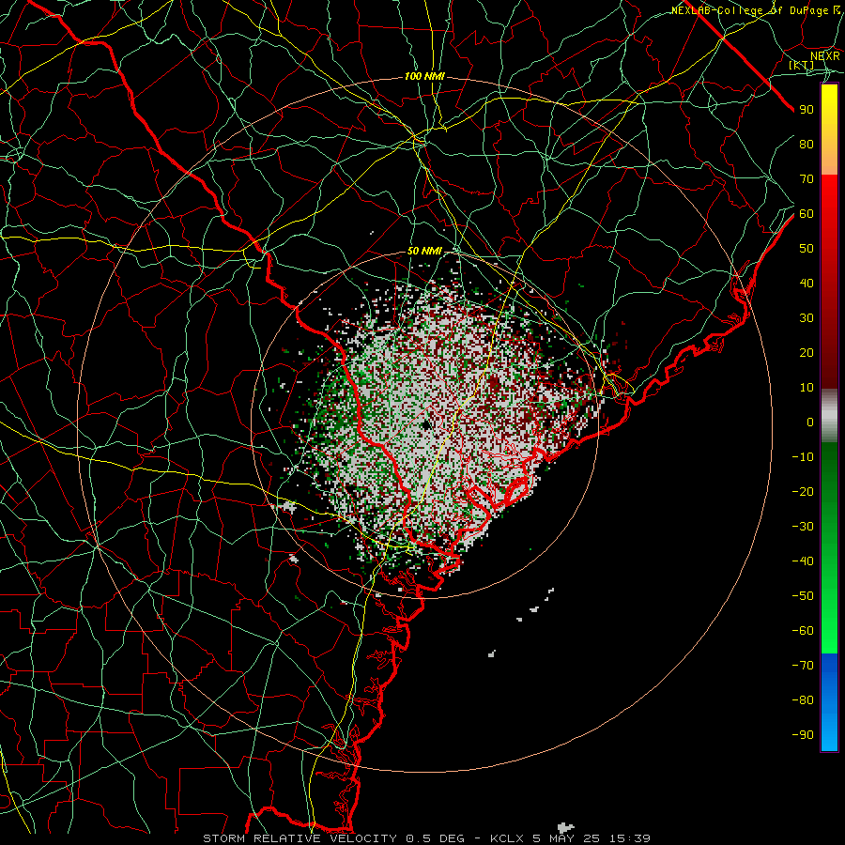This screenshot has height=845, width=845.
Task: Click the -70 value on the velocity scale
Action: [x=803, y=666]
